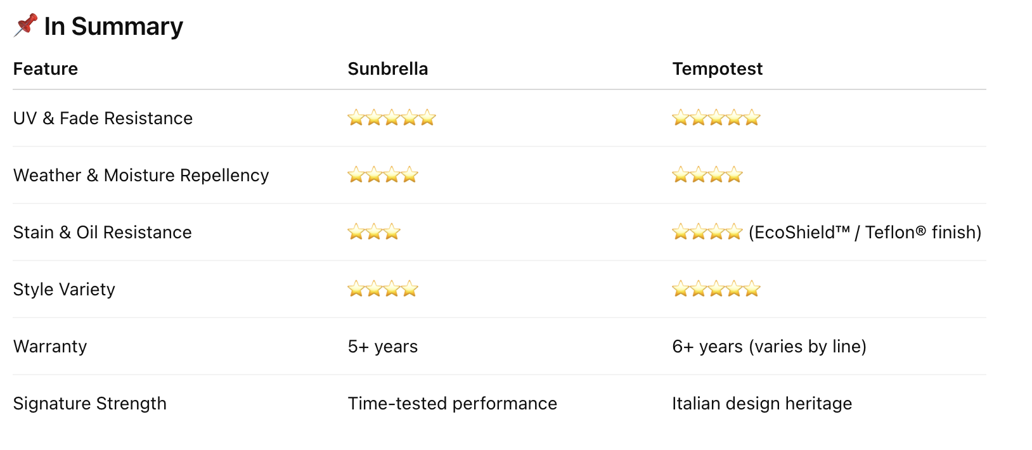Click Sunbrella's Style Variety star rating
Viewport: 1032px width, 450px height.
382,289
